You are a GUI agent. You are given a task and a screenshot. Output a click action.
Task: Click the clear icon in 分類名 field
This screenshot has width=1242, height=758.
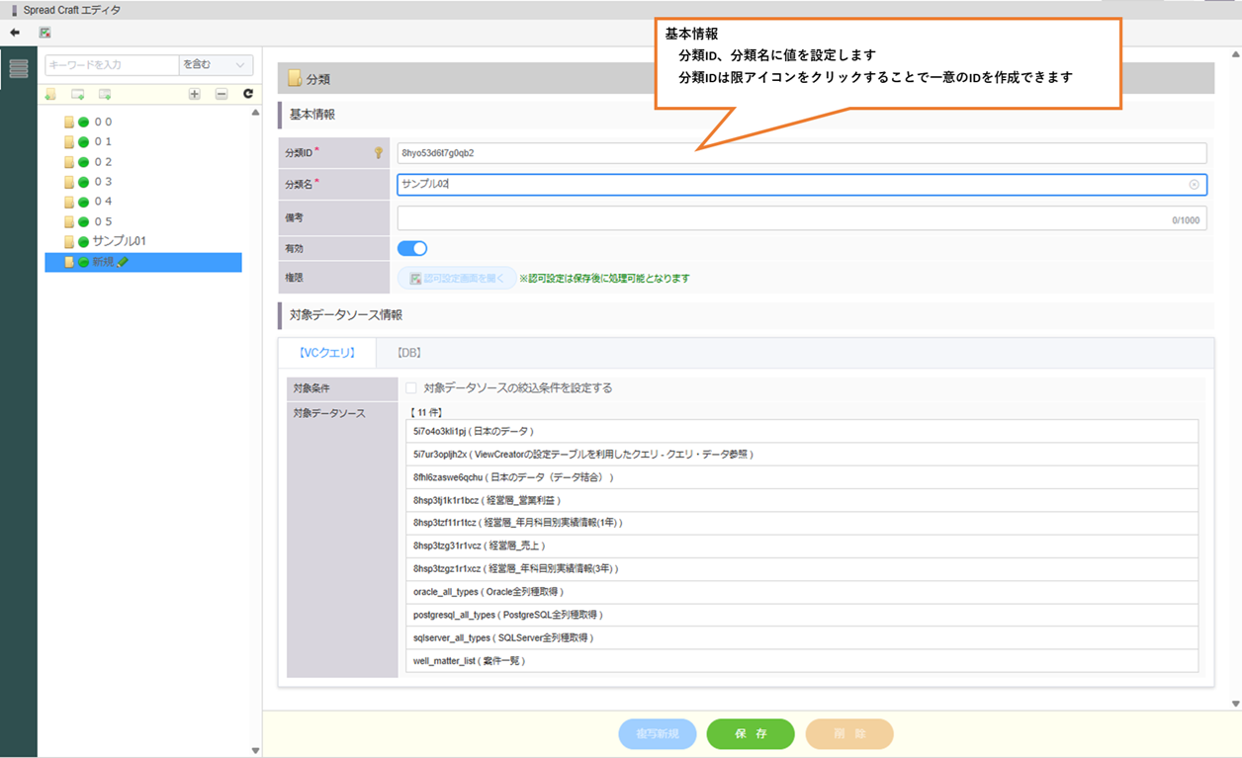coord(1194,185)
